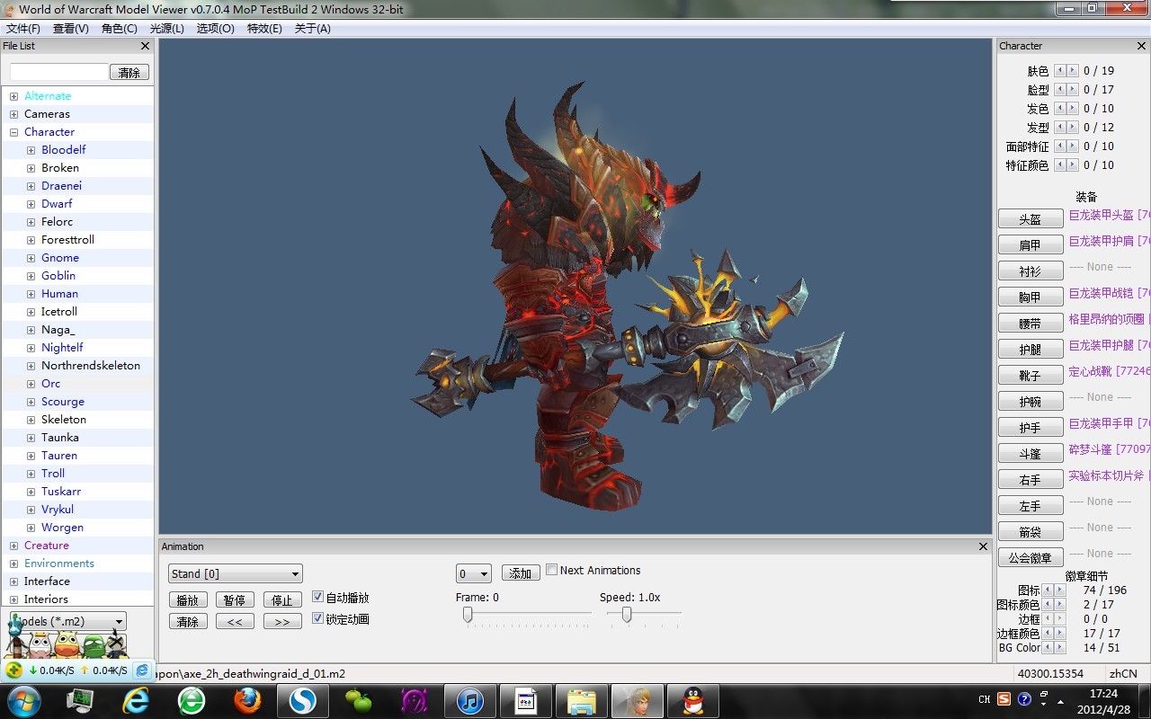Image resolution: width=1151 pixels, height=719 pixels.
Task: Click the next arrow for 发型 hair style
Action: coord(1073,127)
